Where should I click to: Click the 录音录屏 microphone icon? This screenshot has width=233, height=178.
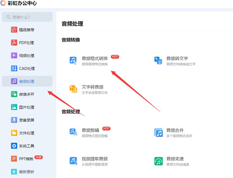point(14,120)
